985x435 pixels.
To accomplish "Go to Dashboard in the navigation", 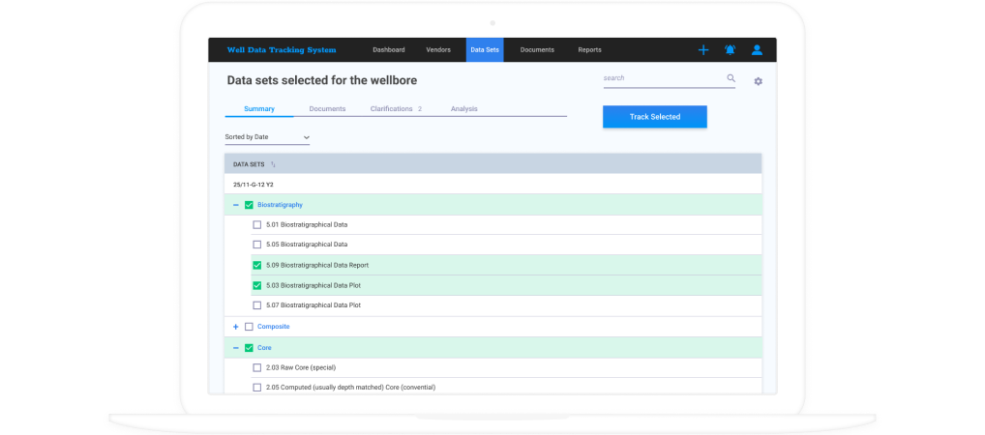I will tap(389, 50).
